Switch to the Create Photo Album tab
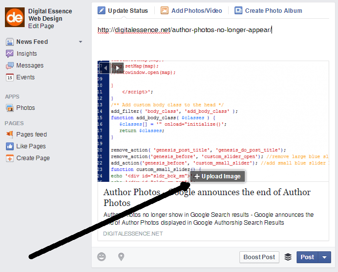The width and height of the screenshot is (338, 272). pyautogui.click(x=268, y=10)
